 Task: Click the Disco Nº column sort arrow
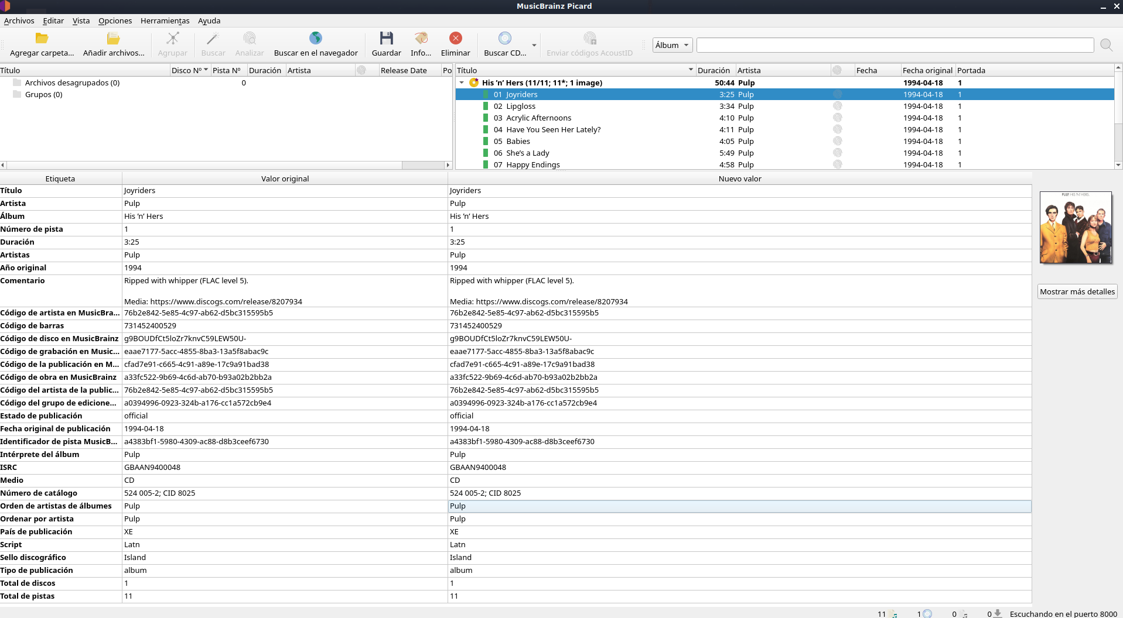pyautogui.click(x=206, y=70)
